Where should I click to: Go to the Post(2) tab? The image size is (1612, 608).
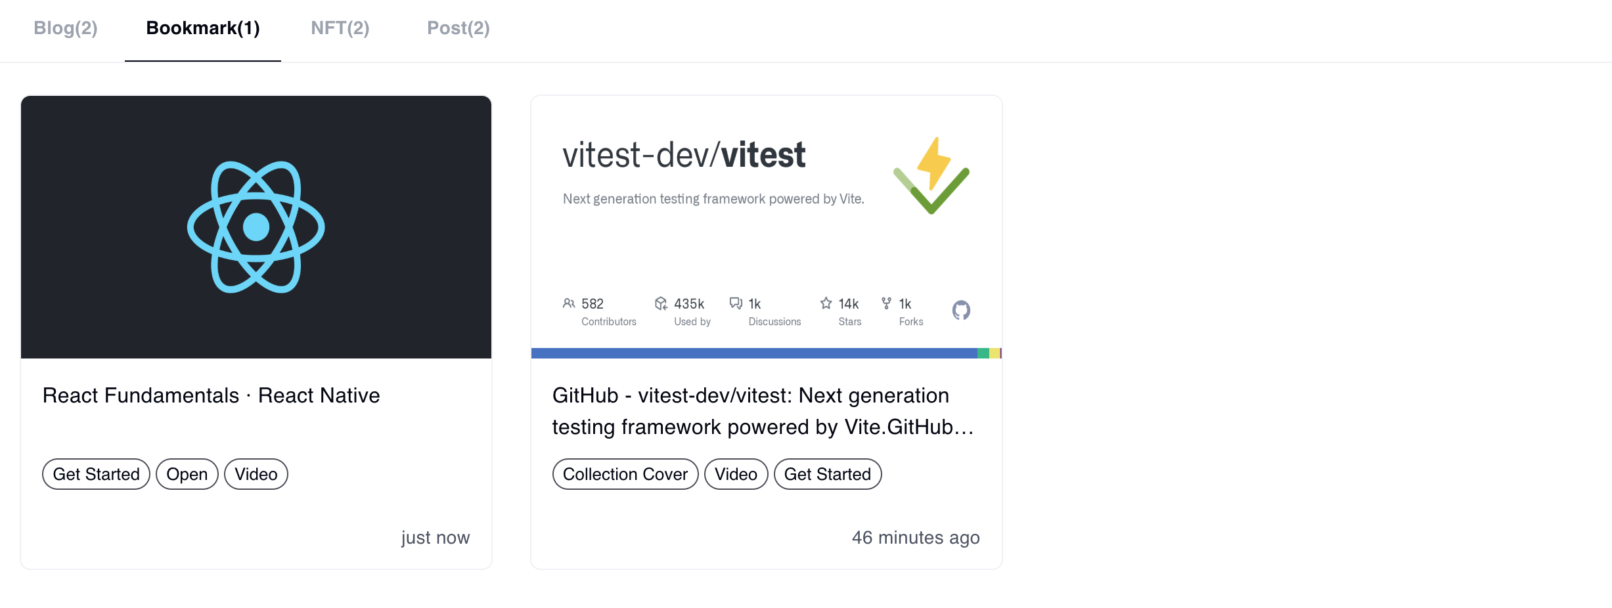[458, 28]
